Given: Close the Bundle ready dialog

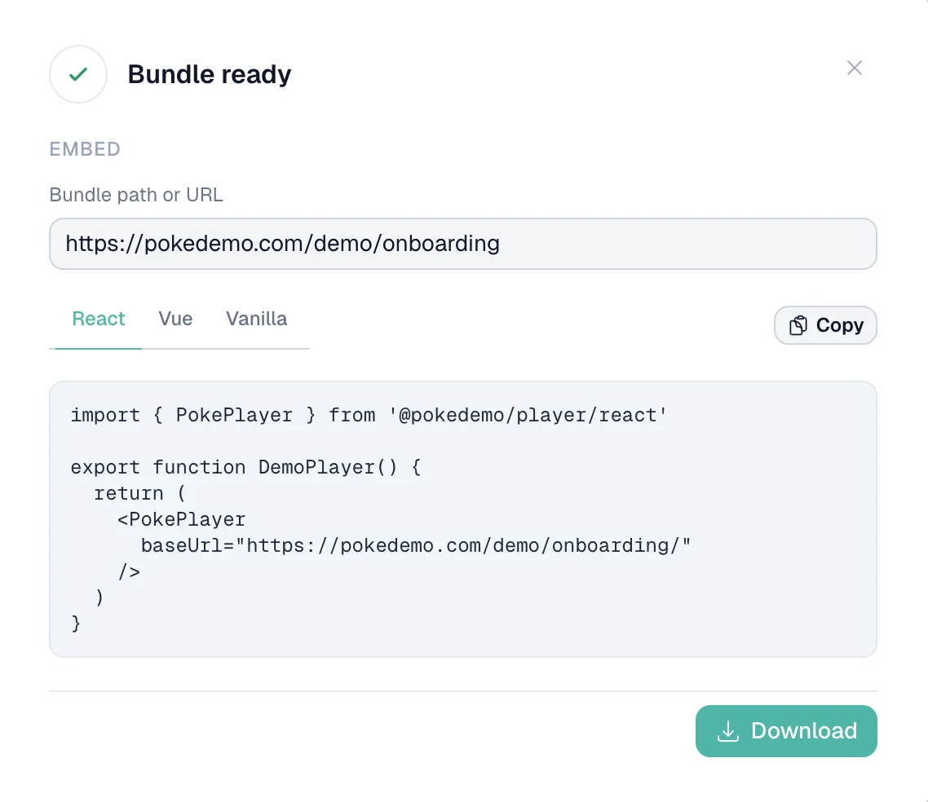Looking at the screenshot, I should pos(854,68).
